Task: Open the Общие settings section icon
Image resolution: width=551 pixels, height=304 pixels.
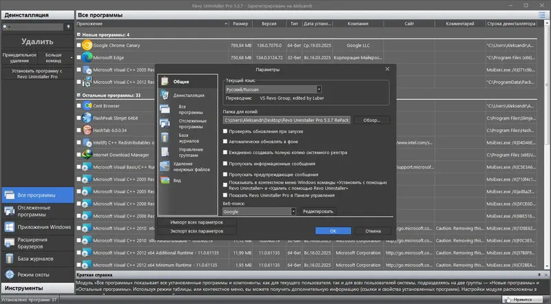Action: pyautogui.click(x=165, y=81)
